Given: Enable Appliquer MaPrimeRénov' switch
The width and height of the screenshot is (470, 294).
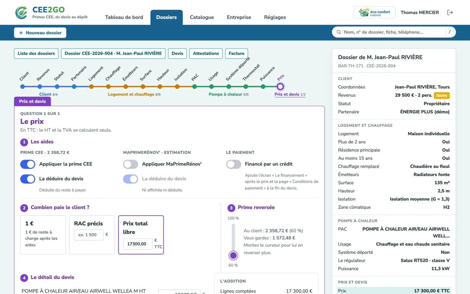Looking at the screenshot, I should tap(130, 164).
